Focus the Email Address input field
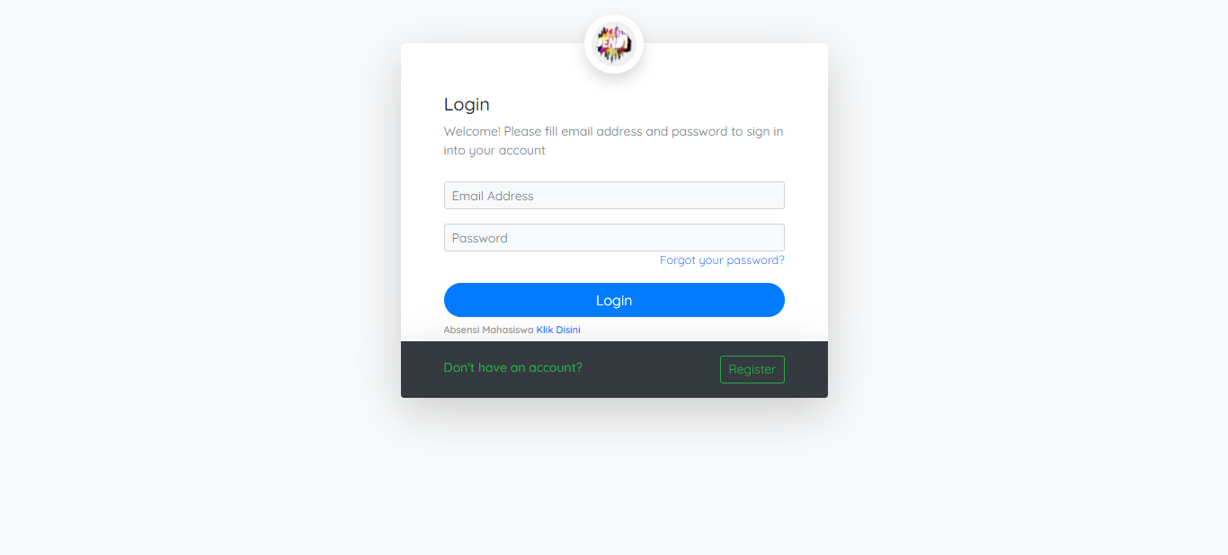The image size is (1228, 555). (x=614, y=196)
